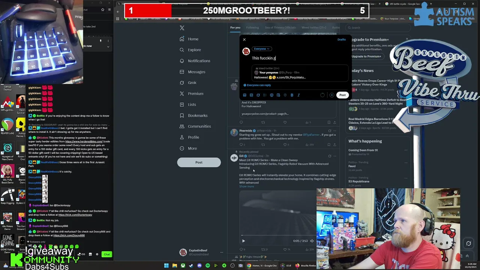Open 53 Republicans trending topic
This screenshot has height=270, width=480.
point(359,181)
